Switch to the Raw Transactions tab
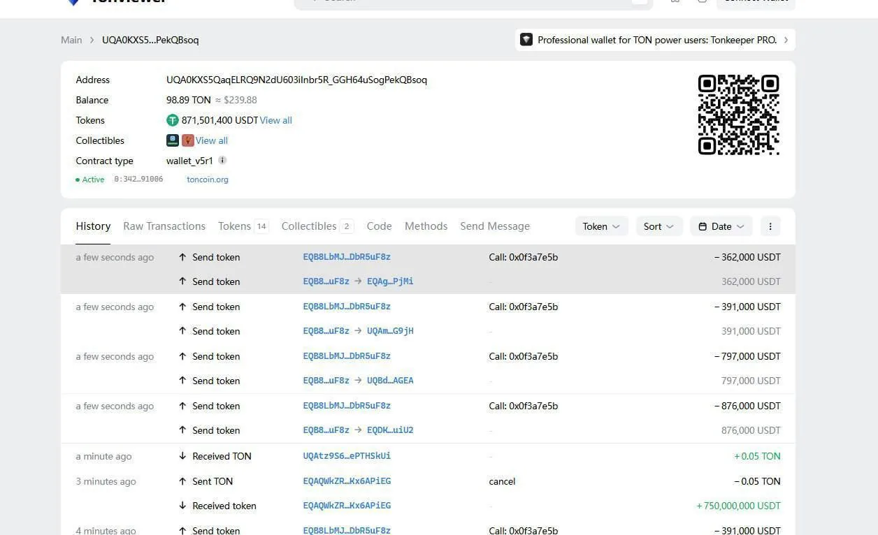Viewport: 878px width, 535px height. (x=164, y=226)
